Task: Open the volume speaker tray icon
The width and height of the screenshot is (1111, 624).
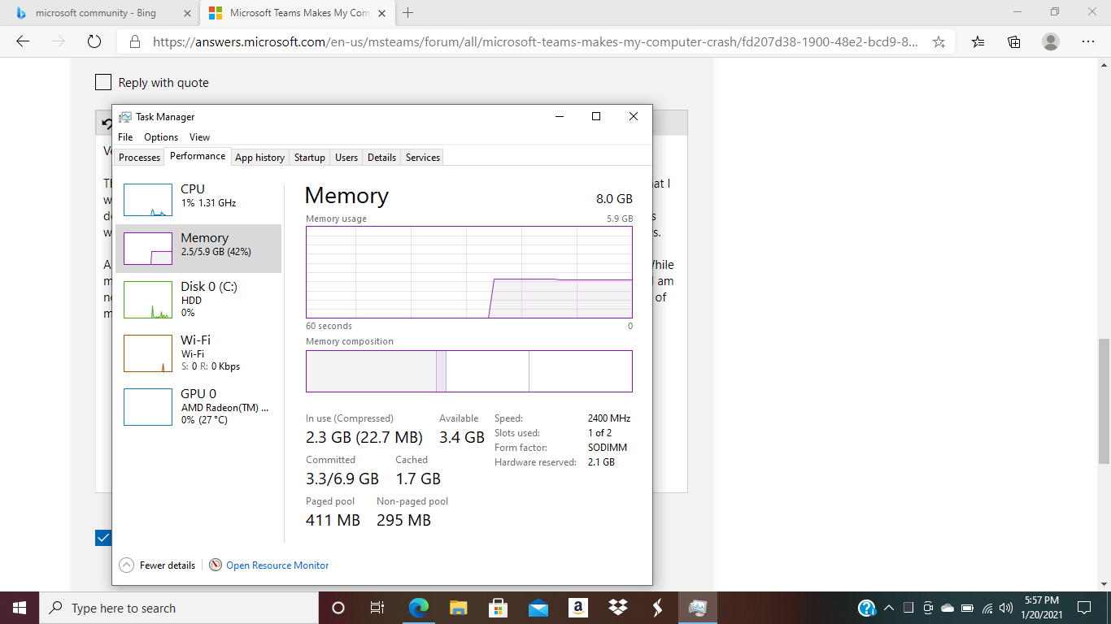Action: point(1007,608)
